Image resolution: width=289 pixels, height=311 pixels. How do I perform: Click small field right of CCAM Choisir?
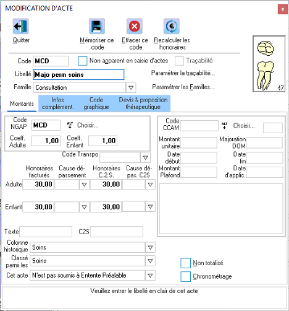coord(273,128)
